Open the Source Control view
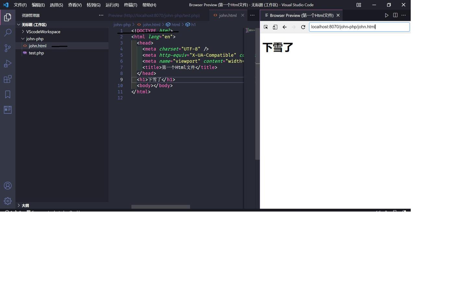 (7, 48)
